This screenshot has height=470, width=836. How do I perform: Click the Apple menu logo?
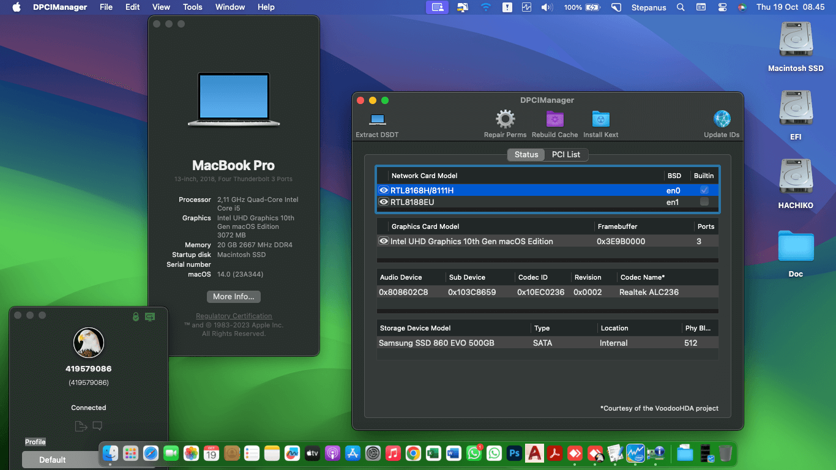point(17,7)
